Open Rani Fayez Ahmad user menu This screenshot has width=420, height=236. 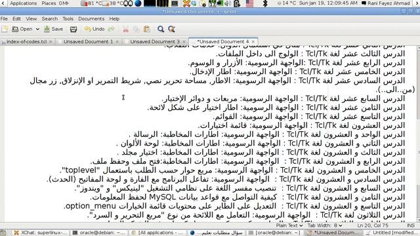click(x=386, y=3)
